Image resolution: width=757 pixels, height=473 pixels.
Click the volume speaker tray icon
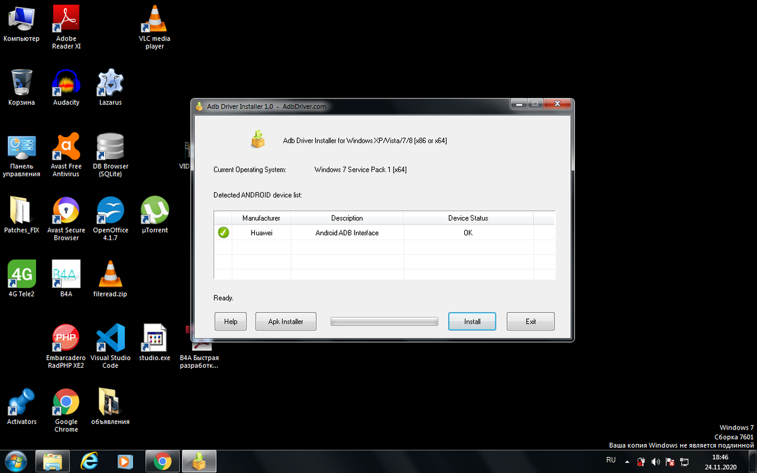click(x=655, y=462)
